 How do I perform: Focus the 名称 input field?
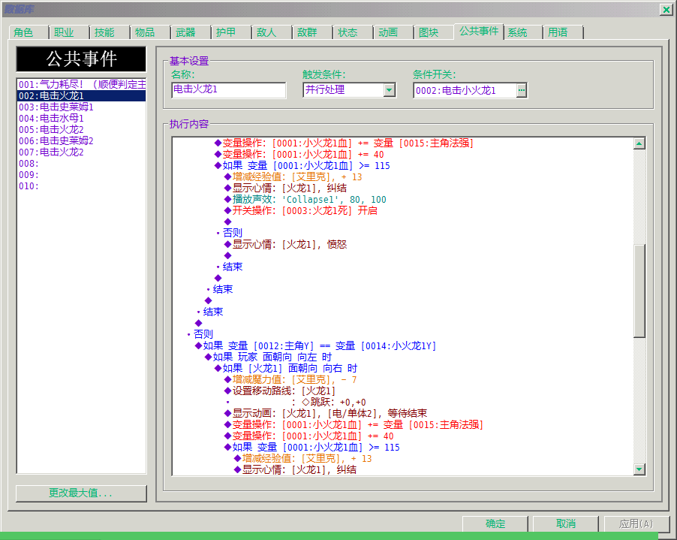pyautogui.click(x=228, y=90)
